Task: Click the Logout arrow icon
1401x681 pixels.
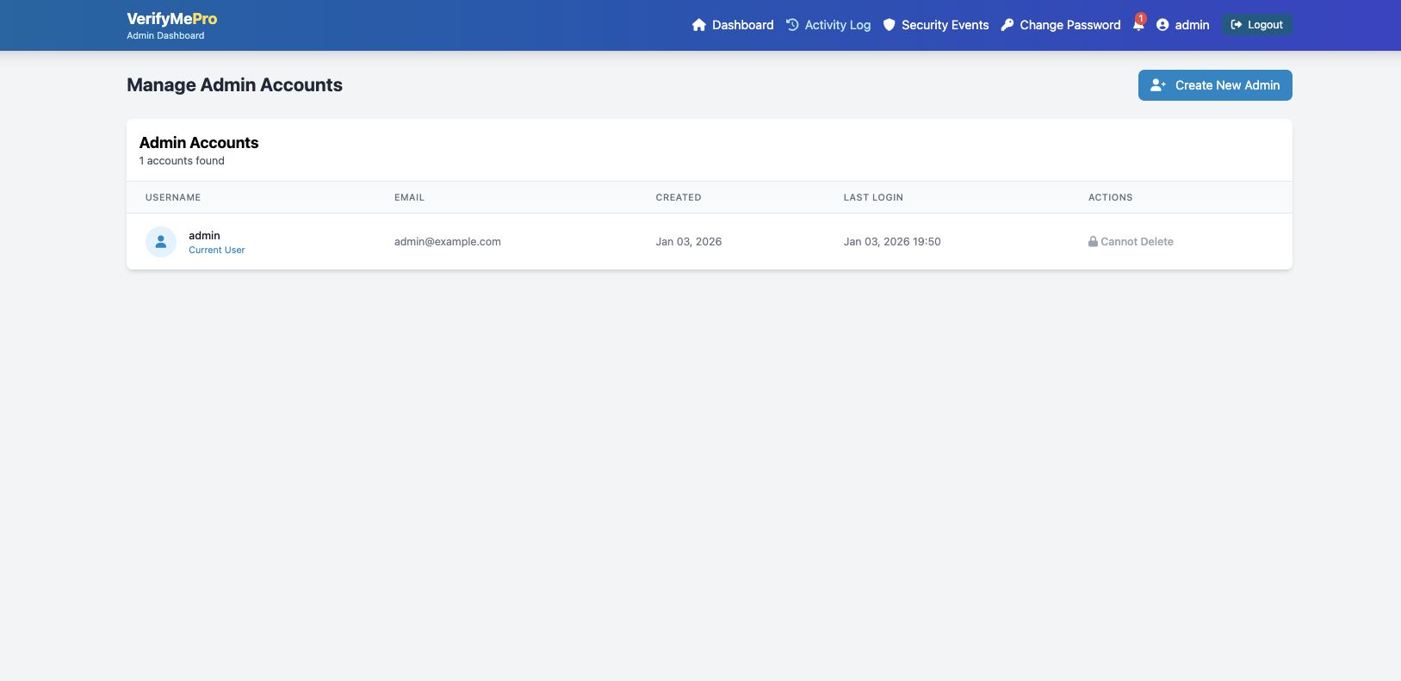Action: tap(1237, 25)
